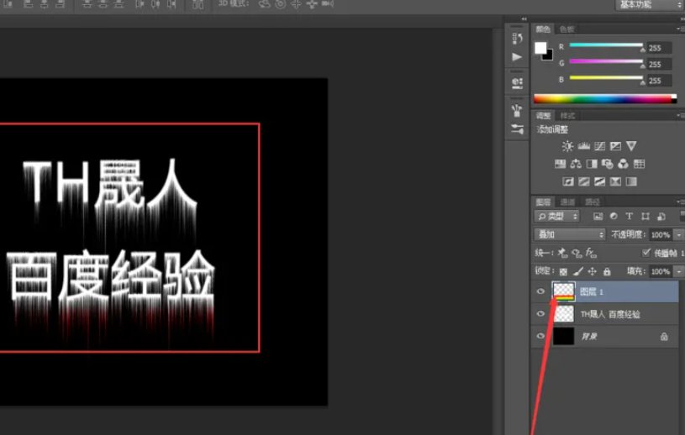The height and width of the screenshot is (435, 685).
Task: Add a Levels adjustment layer
Action: click(583, 146)
